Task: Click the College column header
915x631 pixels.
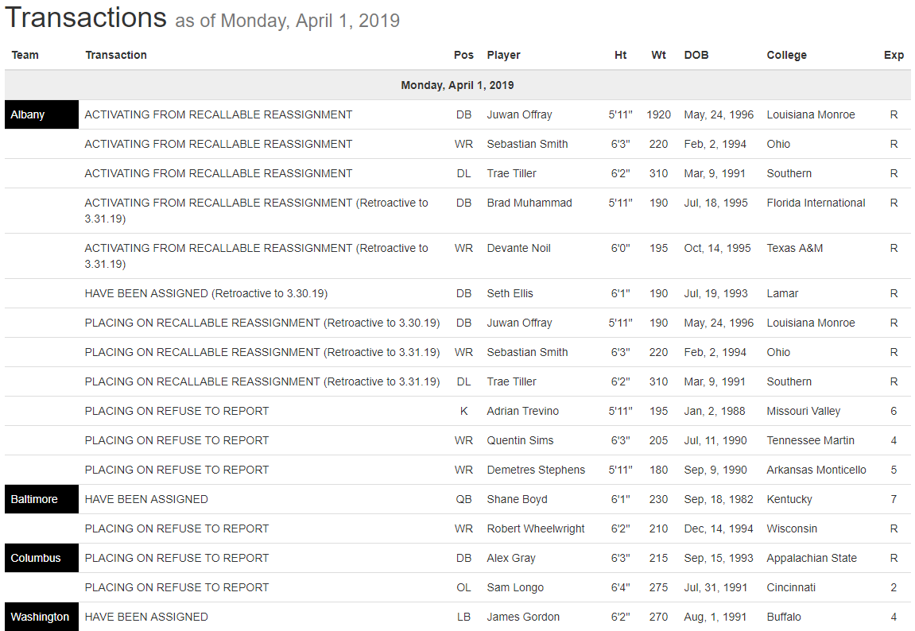Action: (786, 55)
